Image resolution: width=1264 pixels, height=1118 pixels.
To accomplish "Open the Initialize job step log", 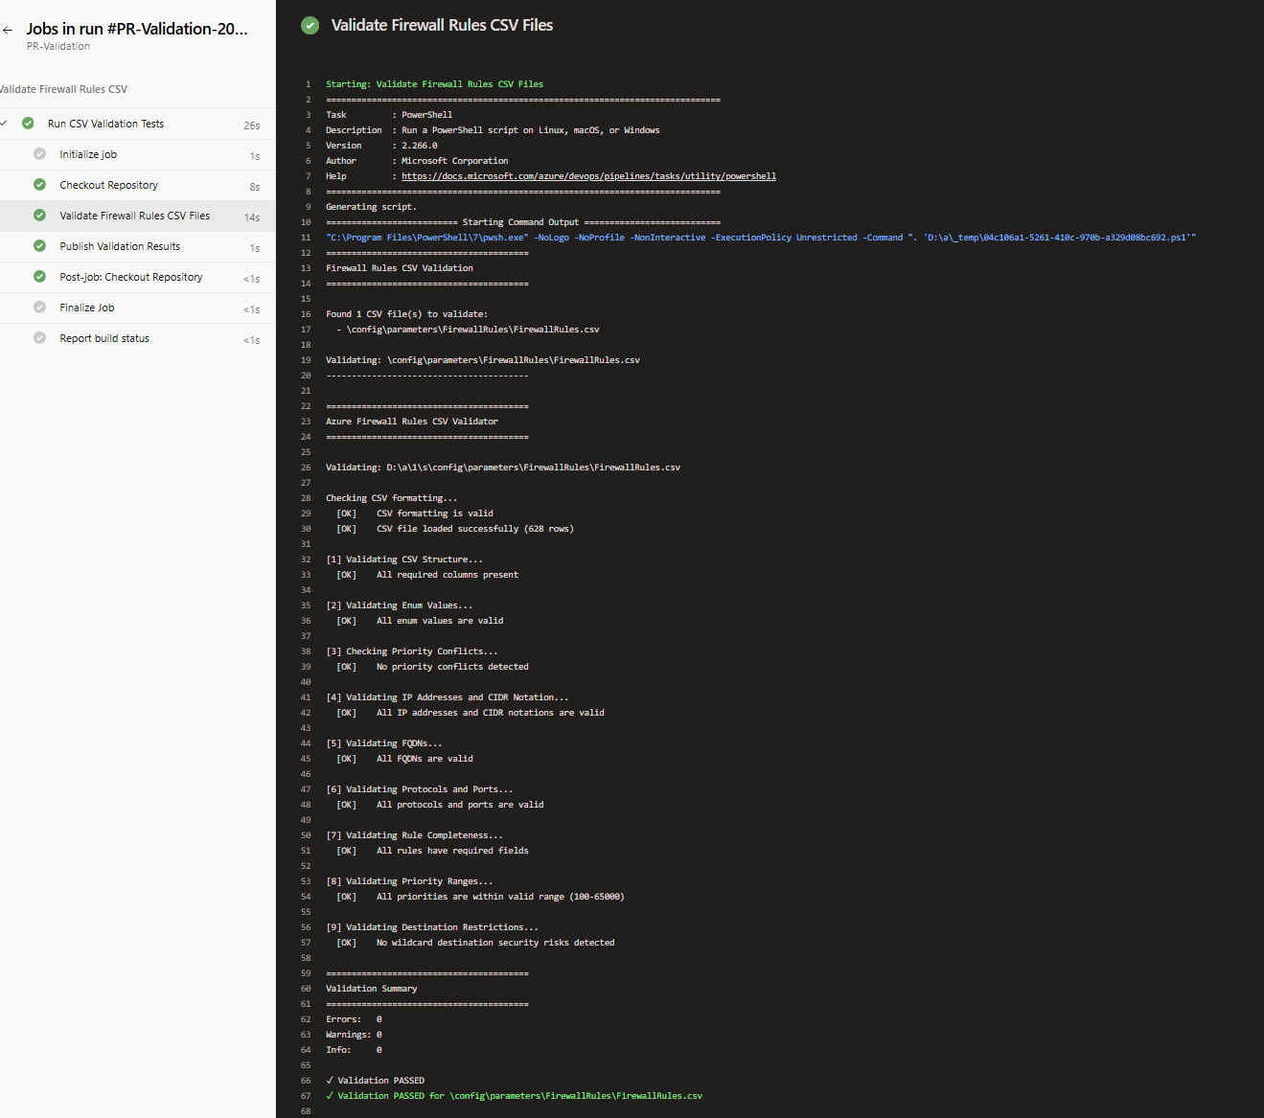I will tap(88, 154).
